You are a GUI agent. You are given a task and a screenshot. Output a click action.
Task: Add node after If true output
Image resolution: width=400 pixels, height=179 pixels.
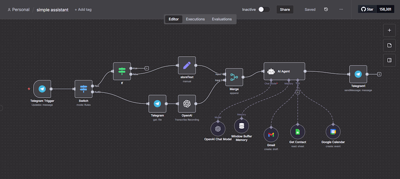tap(147, 68)
